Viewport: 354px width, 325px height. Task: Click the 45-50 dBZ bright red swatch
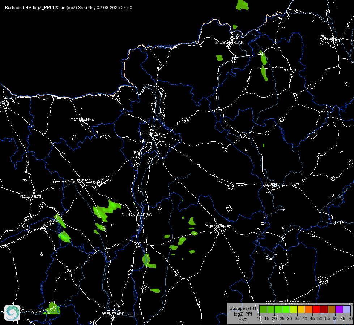point(316,309)
